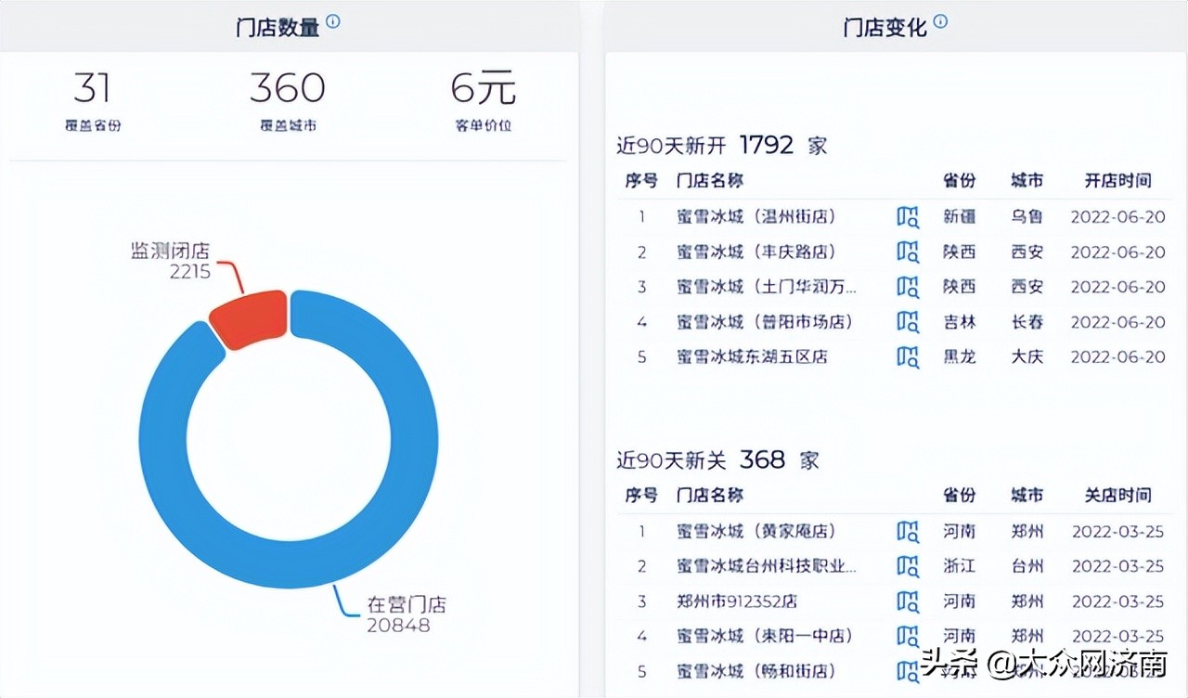Click 浙江 province in 台州科技职业 row
This screenshot has width=1188, height=698.
click(960, 566)
